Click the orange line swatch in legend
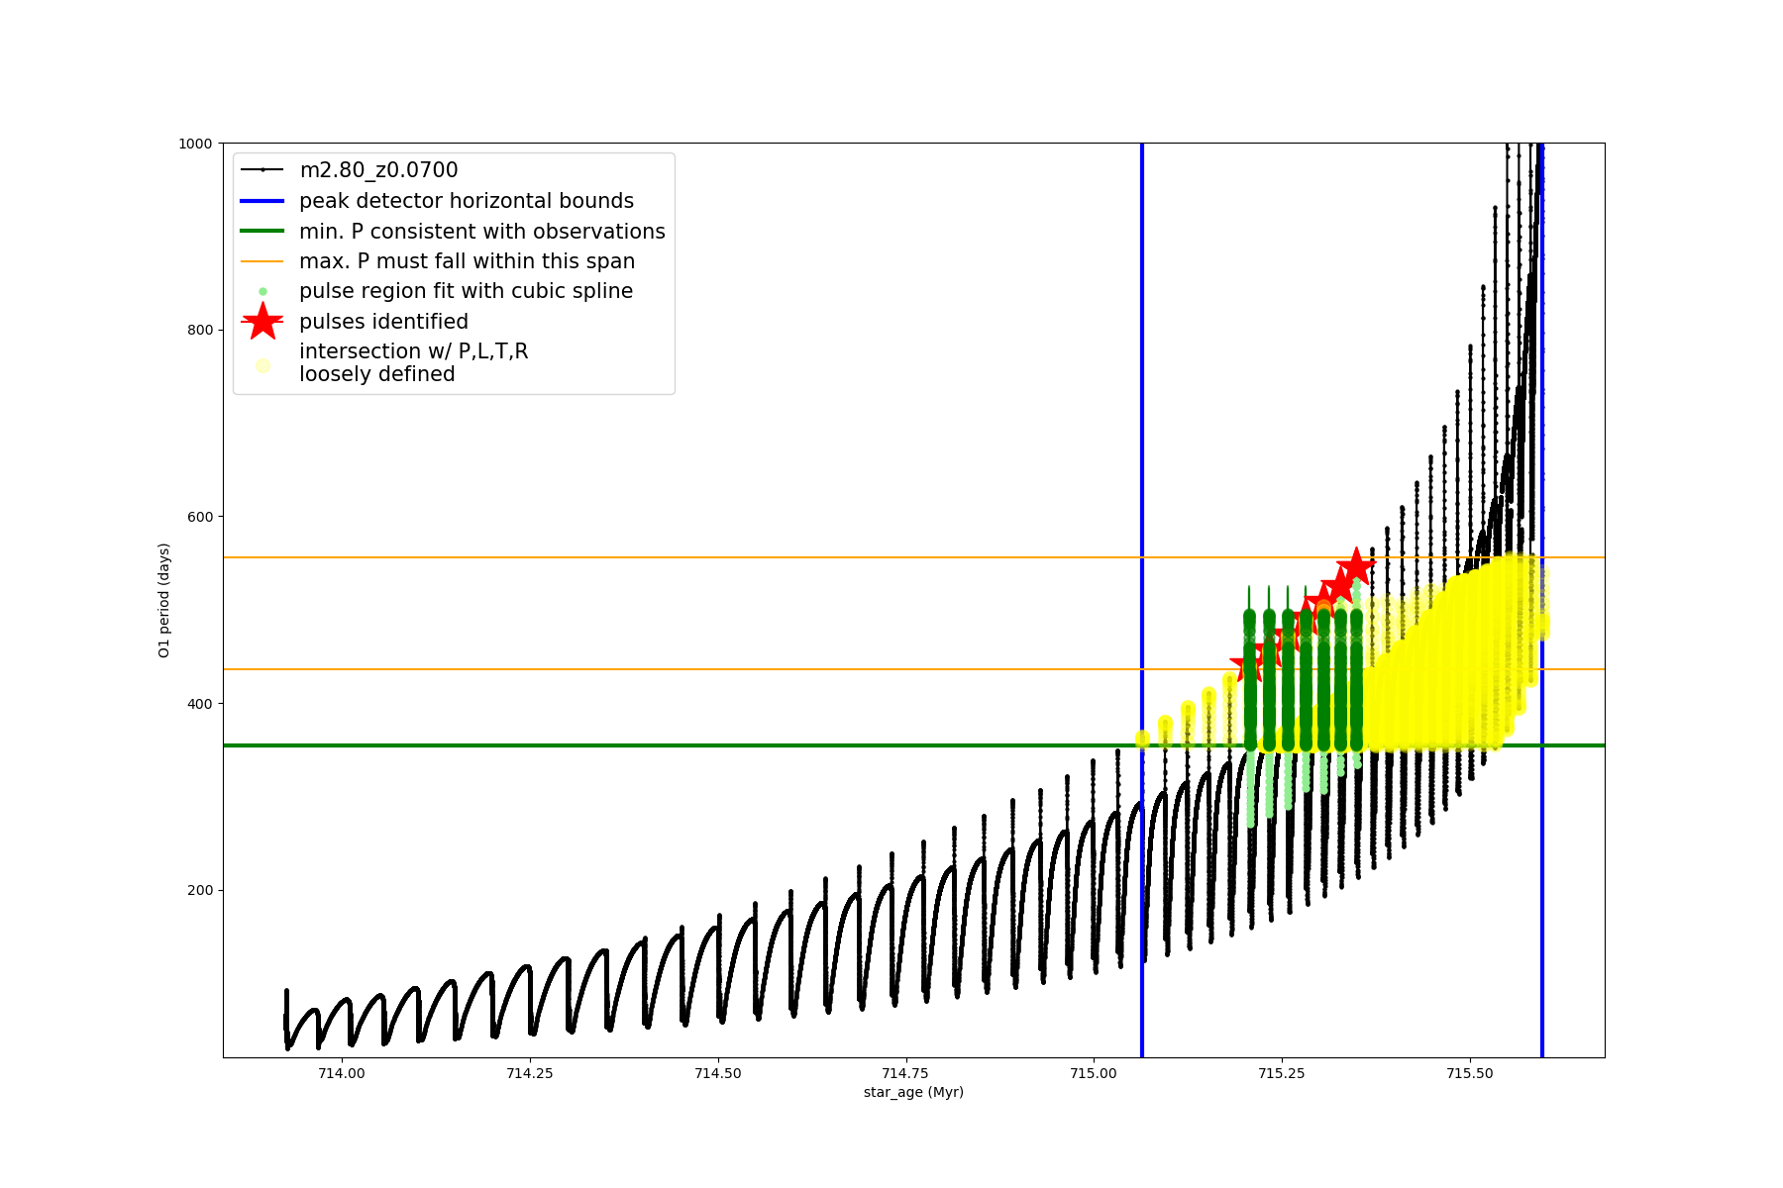Viewport: 1783px width, 1188px height. (262, 261)
